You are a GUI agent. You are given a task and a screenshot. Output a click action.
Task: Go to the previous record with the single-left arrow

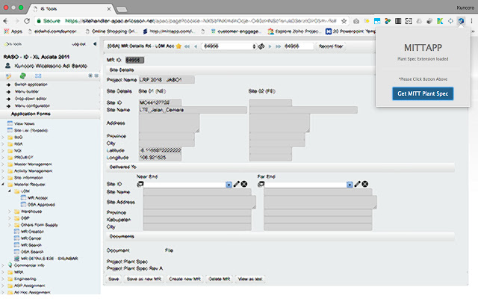coord(196,46)
